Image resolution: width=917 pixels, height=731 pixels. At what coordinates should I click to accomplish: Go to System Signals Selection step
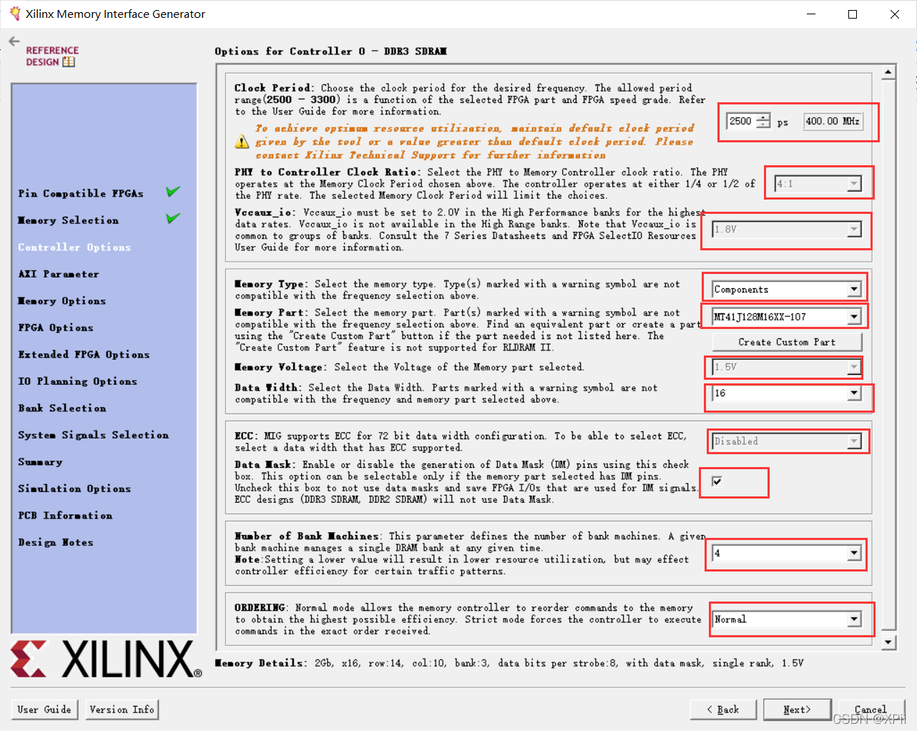click(94, 435)
